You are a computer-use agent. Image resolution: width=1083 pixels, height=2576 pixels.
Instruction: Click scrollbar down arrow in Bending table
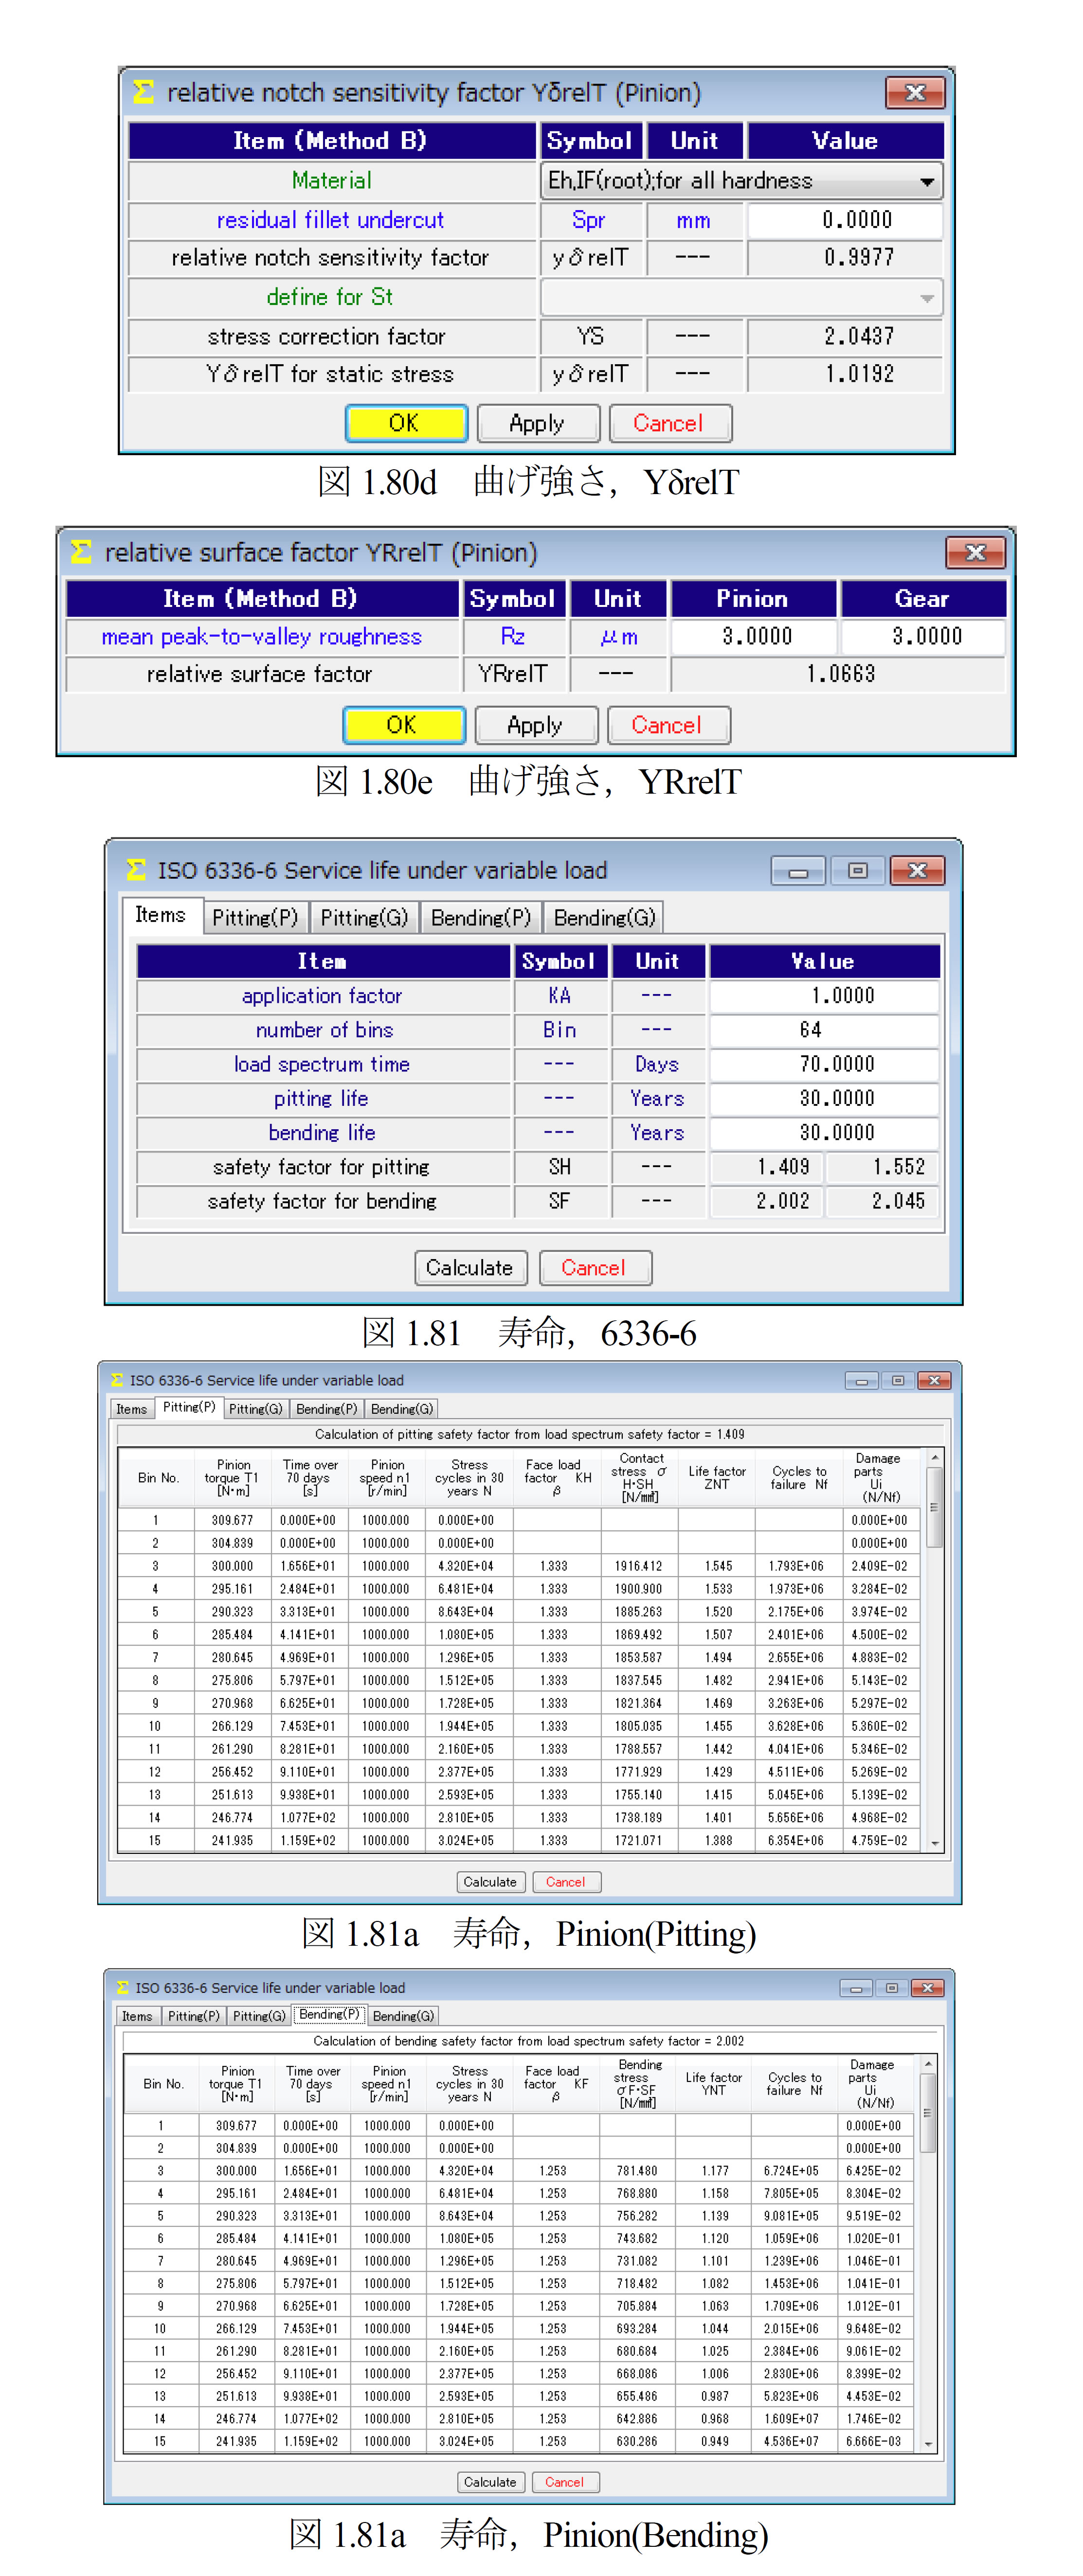(928, 2444)
